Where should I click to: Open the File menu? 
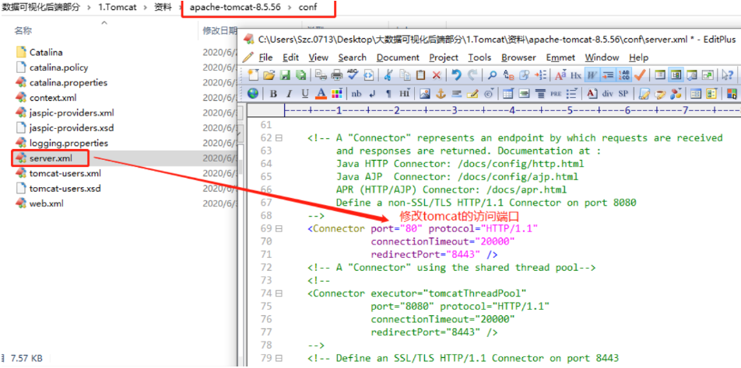coord(265,57)
